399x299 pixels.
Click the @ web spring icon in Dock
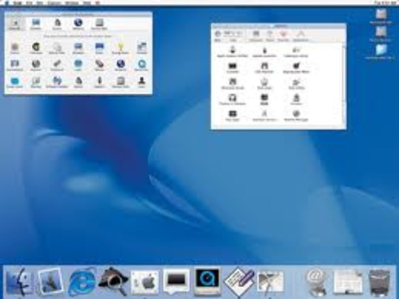click(x=315, y=282)
